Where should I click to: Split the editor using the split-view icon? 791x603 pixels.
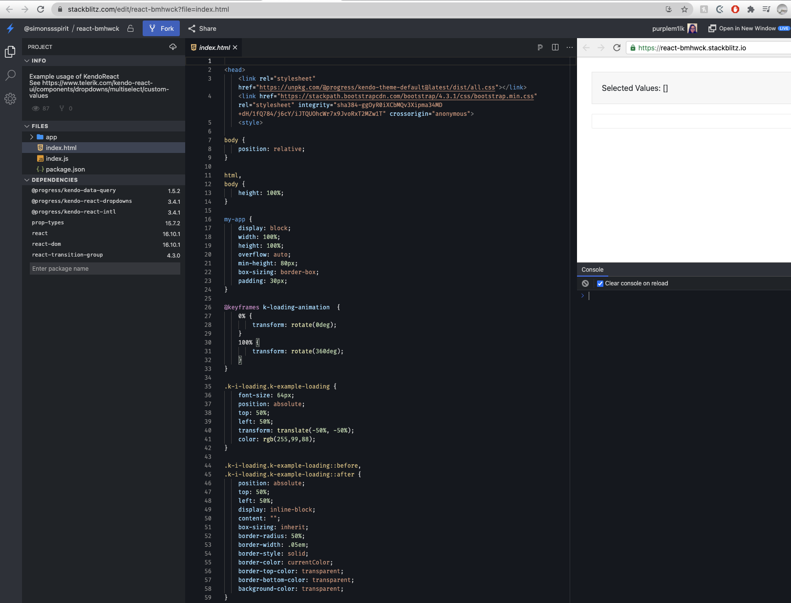(555, 47)
